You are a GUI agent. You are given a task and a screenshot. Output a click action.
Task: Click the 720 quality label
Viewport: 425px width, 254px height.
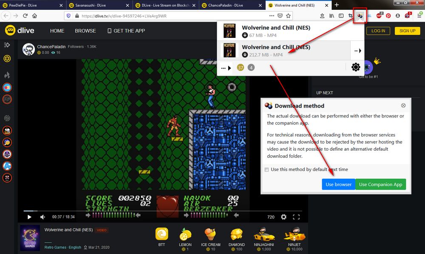[271, 217]
